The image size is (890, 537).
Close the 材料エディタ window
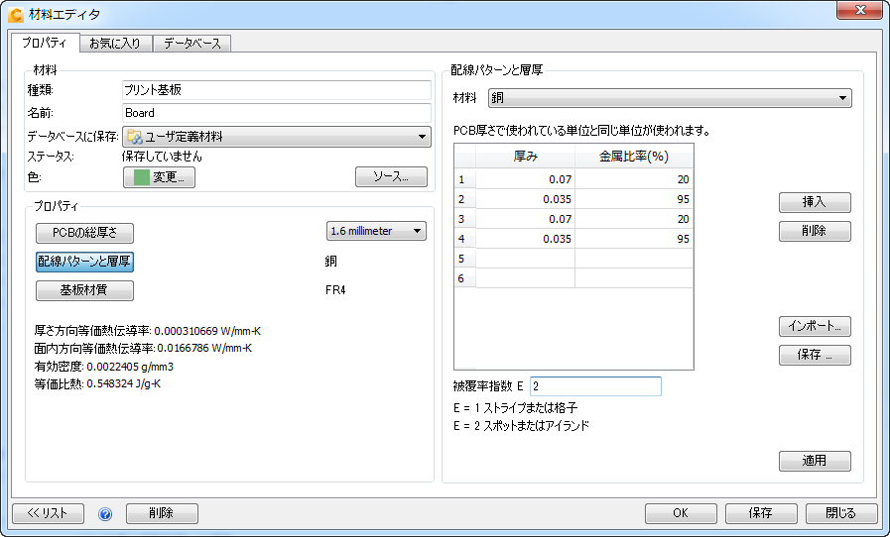coord(859,10)
